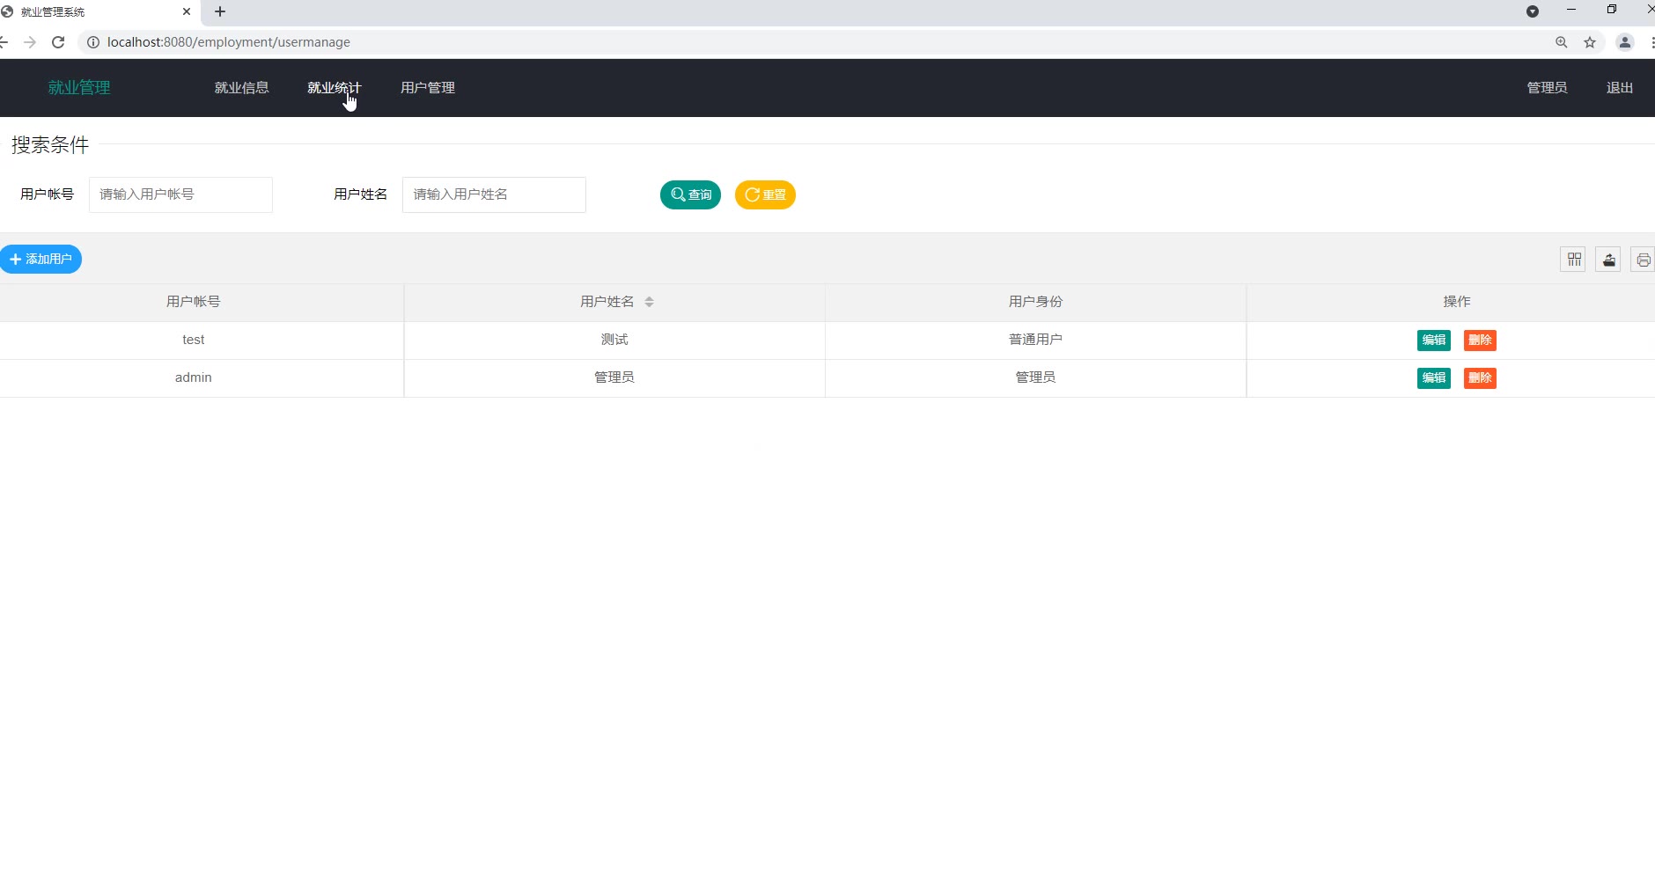Open a new browser tab
Viewport: 1655px width, 894px height.
coord(220,11)
